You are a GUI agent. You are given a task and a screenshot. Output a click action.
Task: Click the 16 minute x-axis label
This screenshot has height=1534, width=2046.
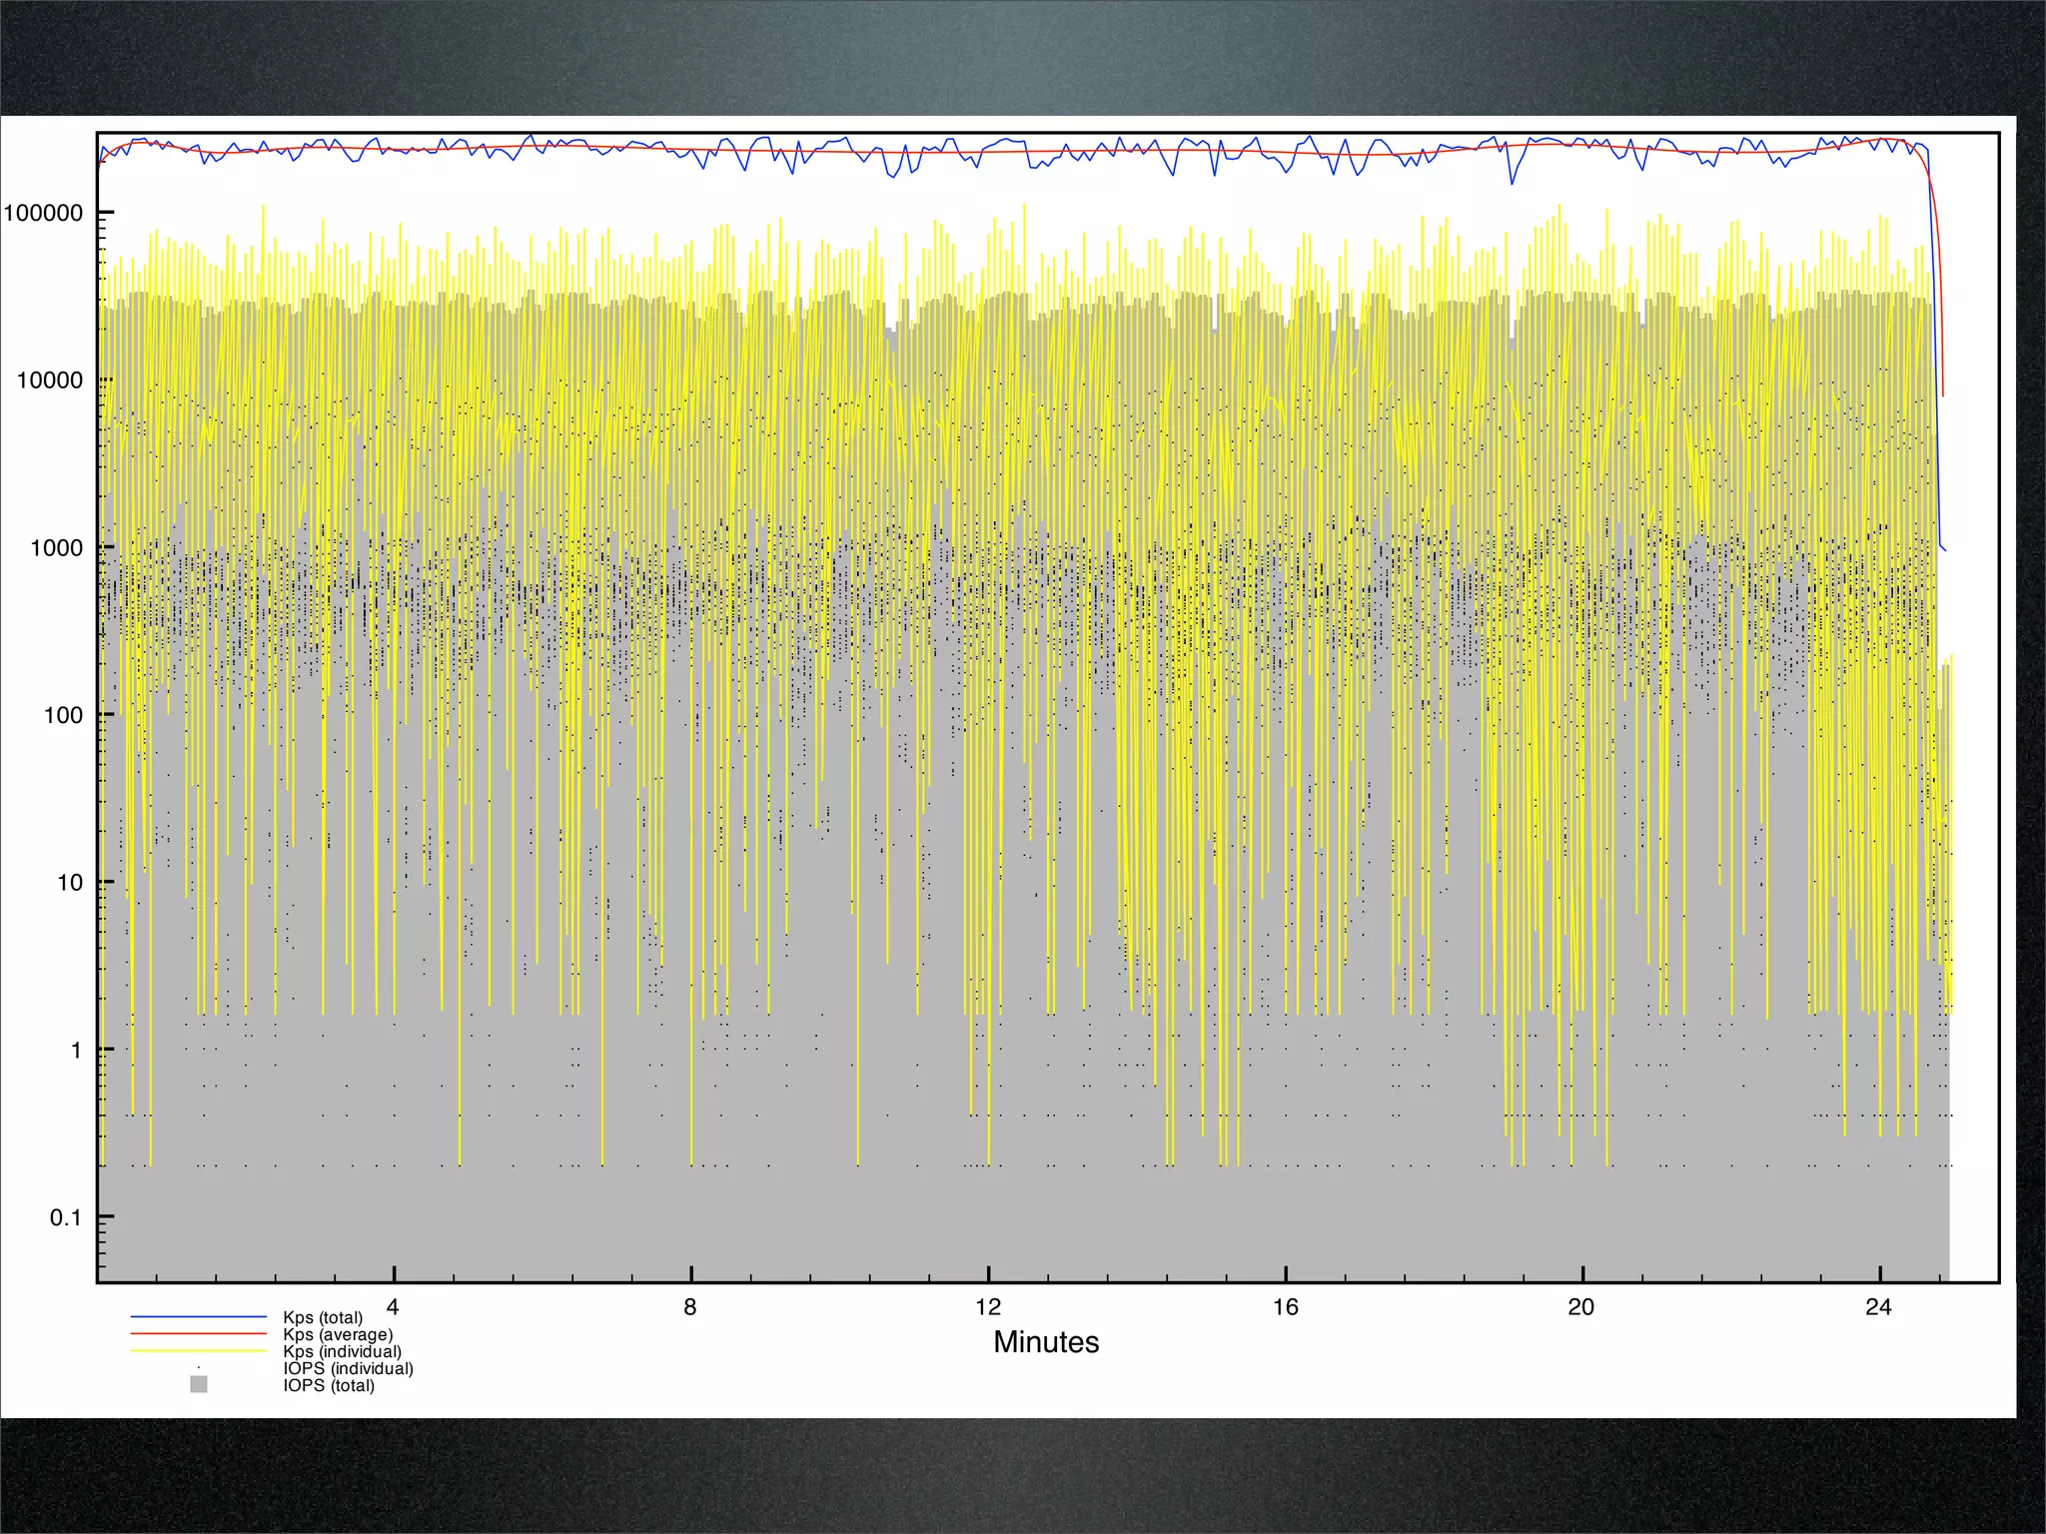(x=1285, y=1307)
